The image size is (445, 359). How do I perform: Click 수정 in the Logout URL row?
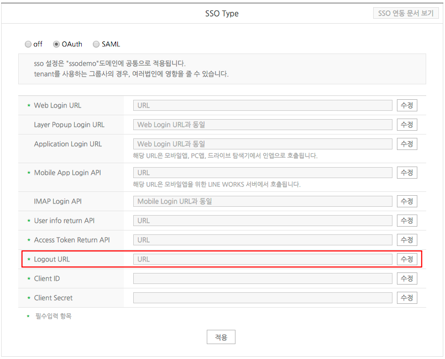click(407, 259)
